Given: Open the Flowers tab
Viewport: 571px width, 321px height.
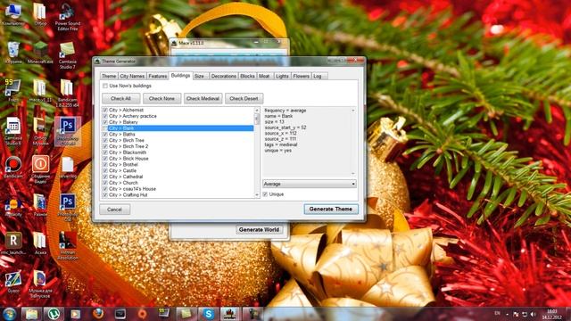Looking at the screenshot, I should (302, 76).
